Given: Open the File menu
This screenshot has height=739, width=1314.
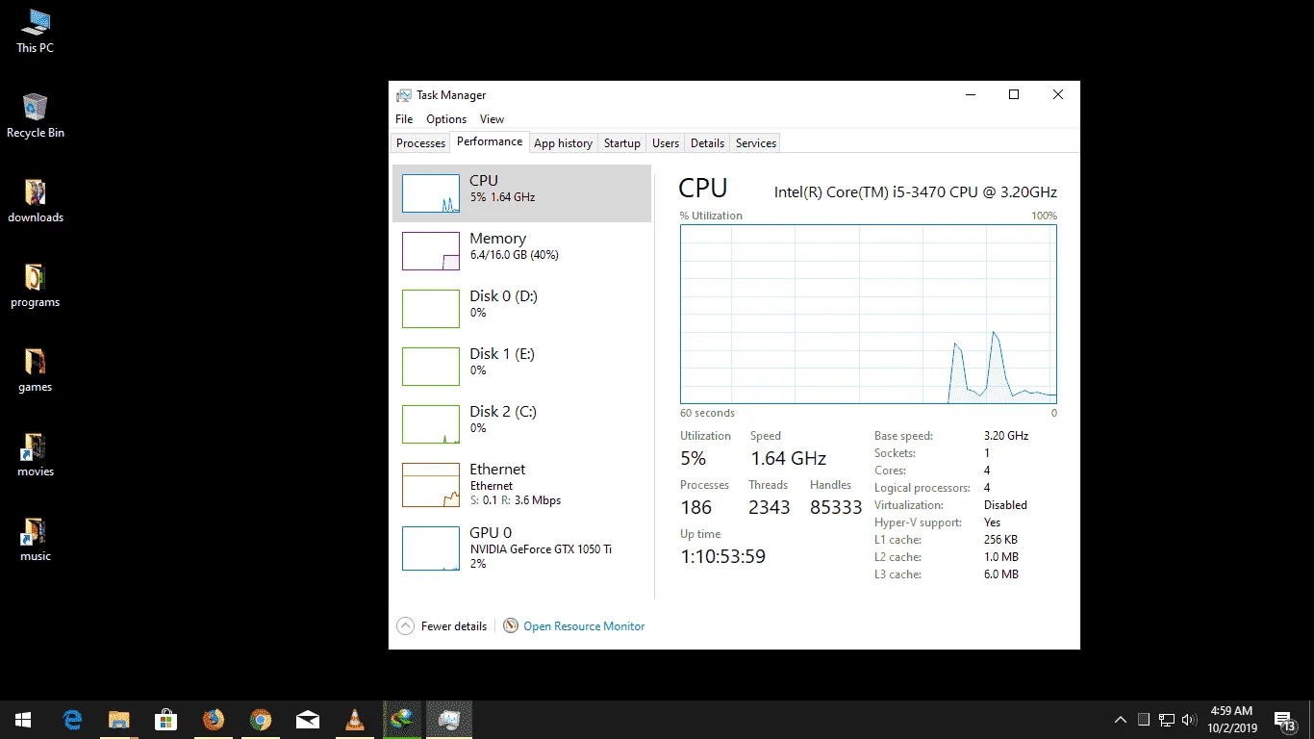Looking at the screenshot, I should 404,119.
